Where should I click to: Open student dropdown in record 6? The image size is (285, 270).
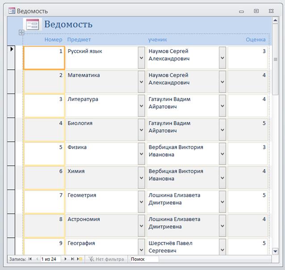click(x=222, y=178)
